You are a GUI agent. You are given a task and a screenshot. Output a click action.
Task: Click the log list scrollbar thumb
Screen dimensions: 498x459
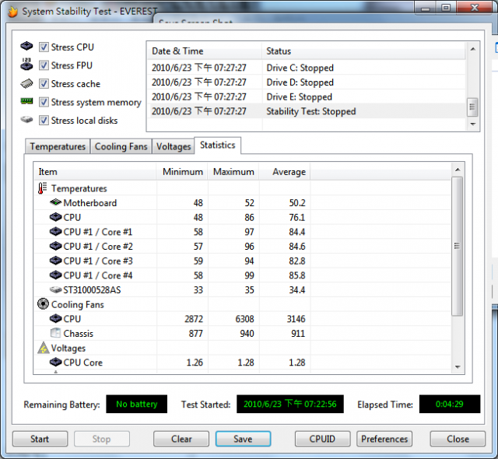(x=472, y=107)
